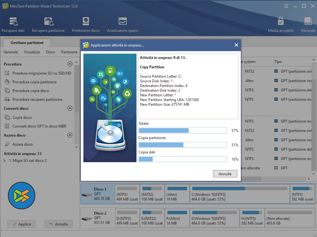Viewport: 317px width, 237px height.
Task: Click the Media avviabile icon
Action: [280, 25]
